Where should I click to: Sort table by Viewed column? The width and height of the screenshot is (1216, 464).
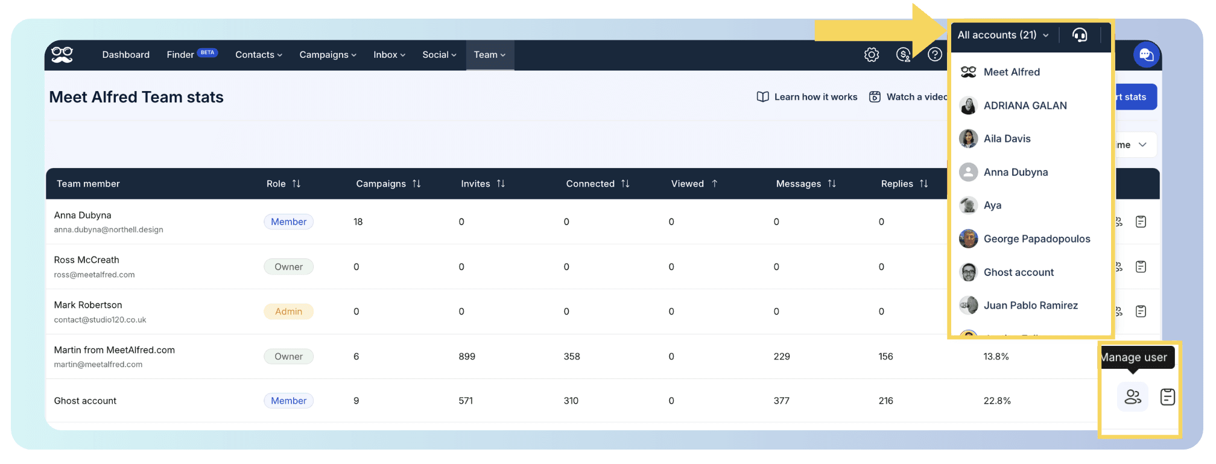pos(694,184)
